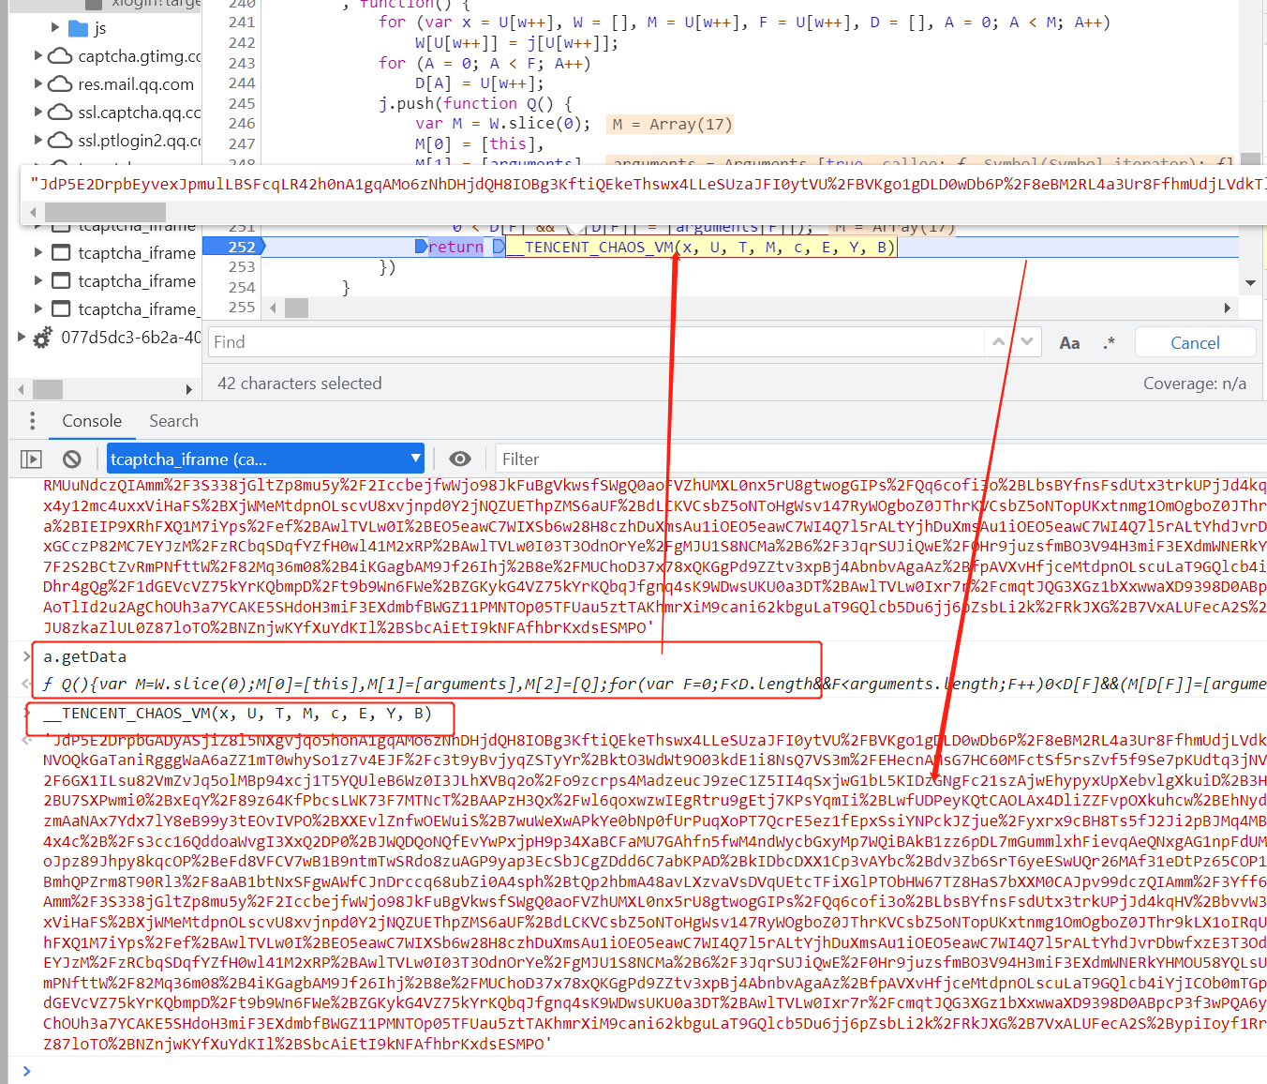Viewport: 1267px width, 1084px height.
Task: Click the Coverage: n/a status text
Action: (x=1195, y=384)
